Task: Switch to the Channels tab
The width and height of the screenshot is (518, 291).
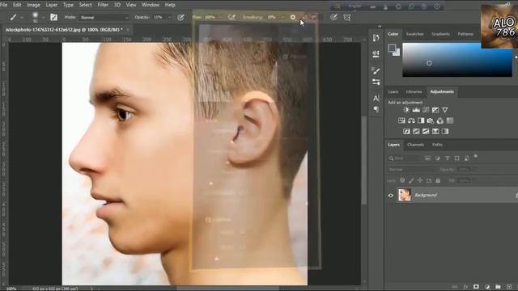Action: [x=415, y=145]
